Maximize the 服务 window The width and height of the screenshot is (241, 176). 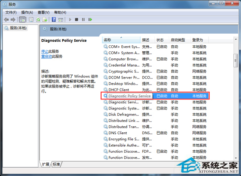tap(221, 3)
